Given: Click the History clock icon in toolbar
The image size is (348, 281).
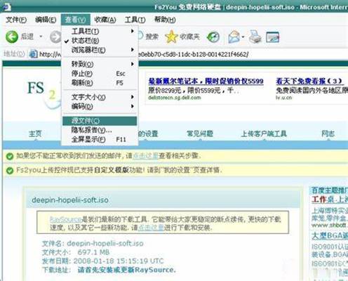Looking at the screenshot, I should [x=213, y=37].
